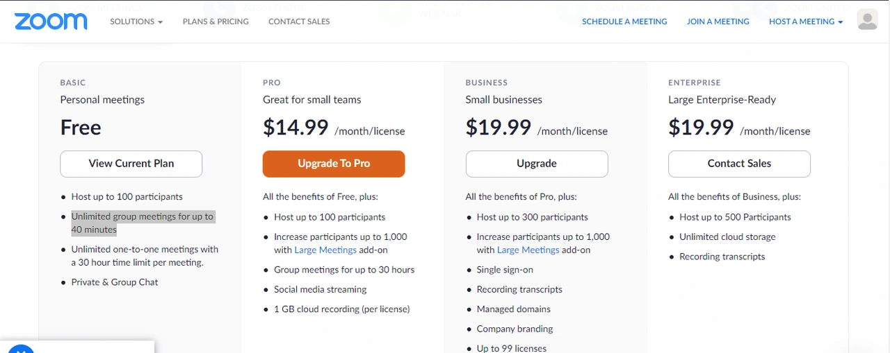Click the Business plan Upgrade button

point(537,164)
